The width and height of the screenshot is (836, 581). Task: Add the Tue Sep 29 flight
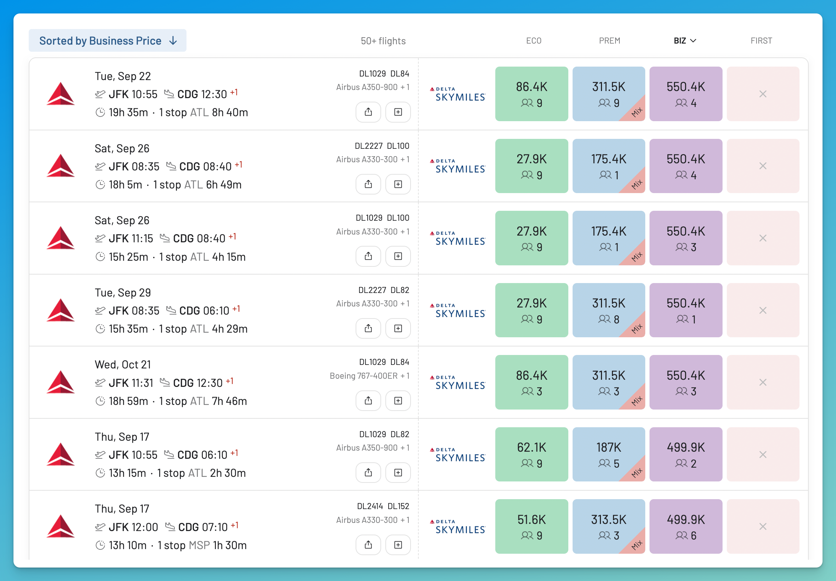(x=398, y=328)
